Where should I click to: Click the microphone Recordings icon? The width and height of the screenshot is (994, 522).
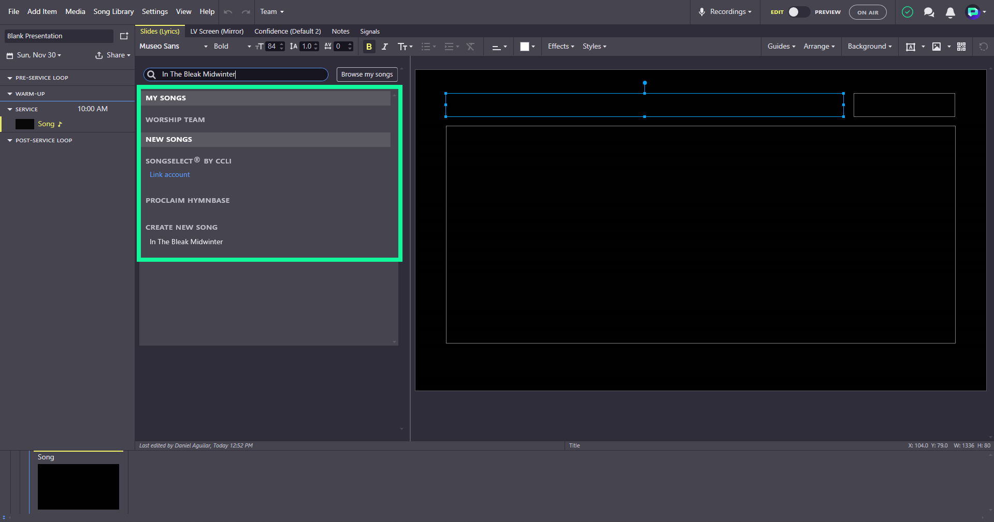(x=701, y=12)
